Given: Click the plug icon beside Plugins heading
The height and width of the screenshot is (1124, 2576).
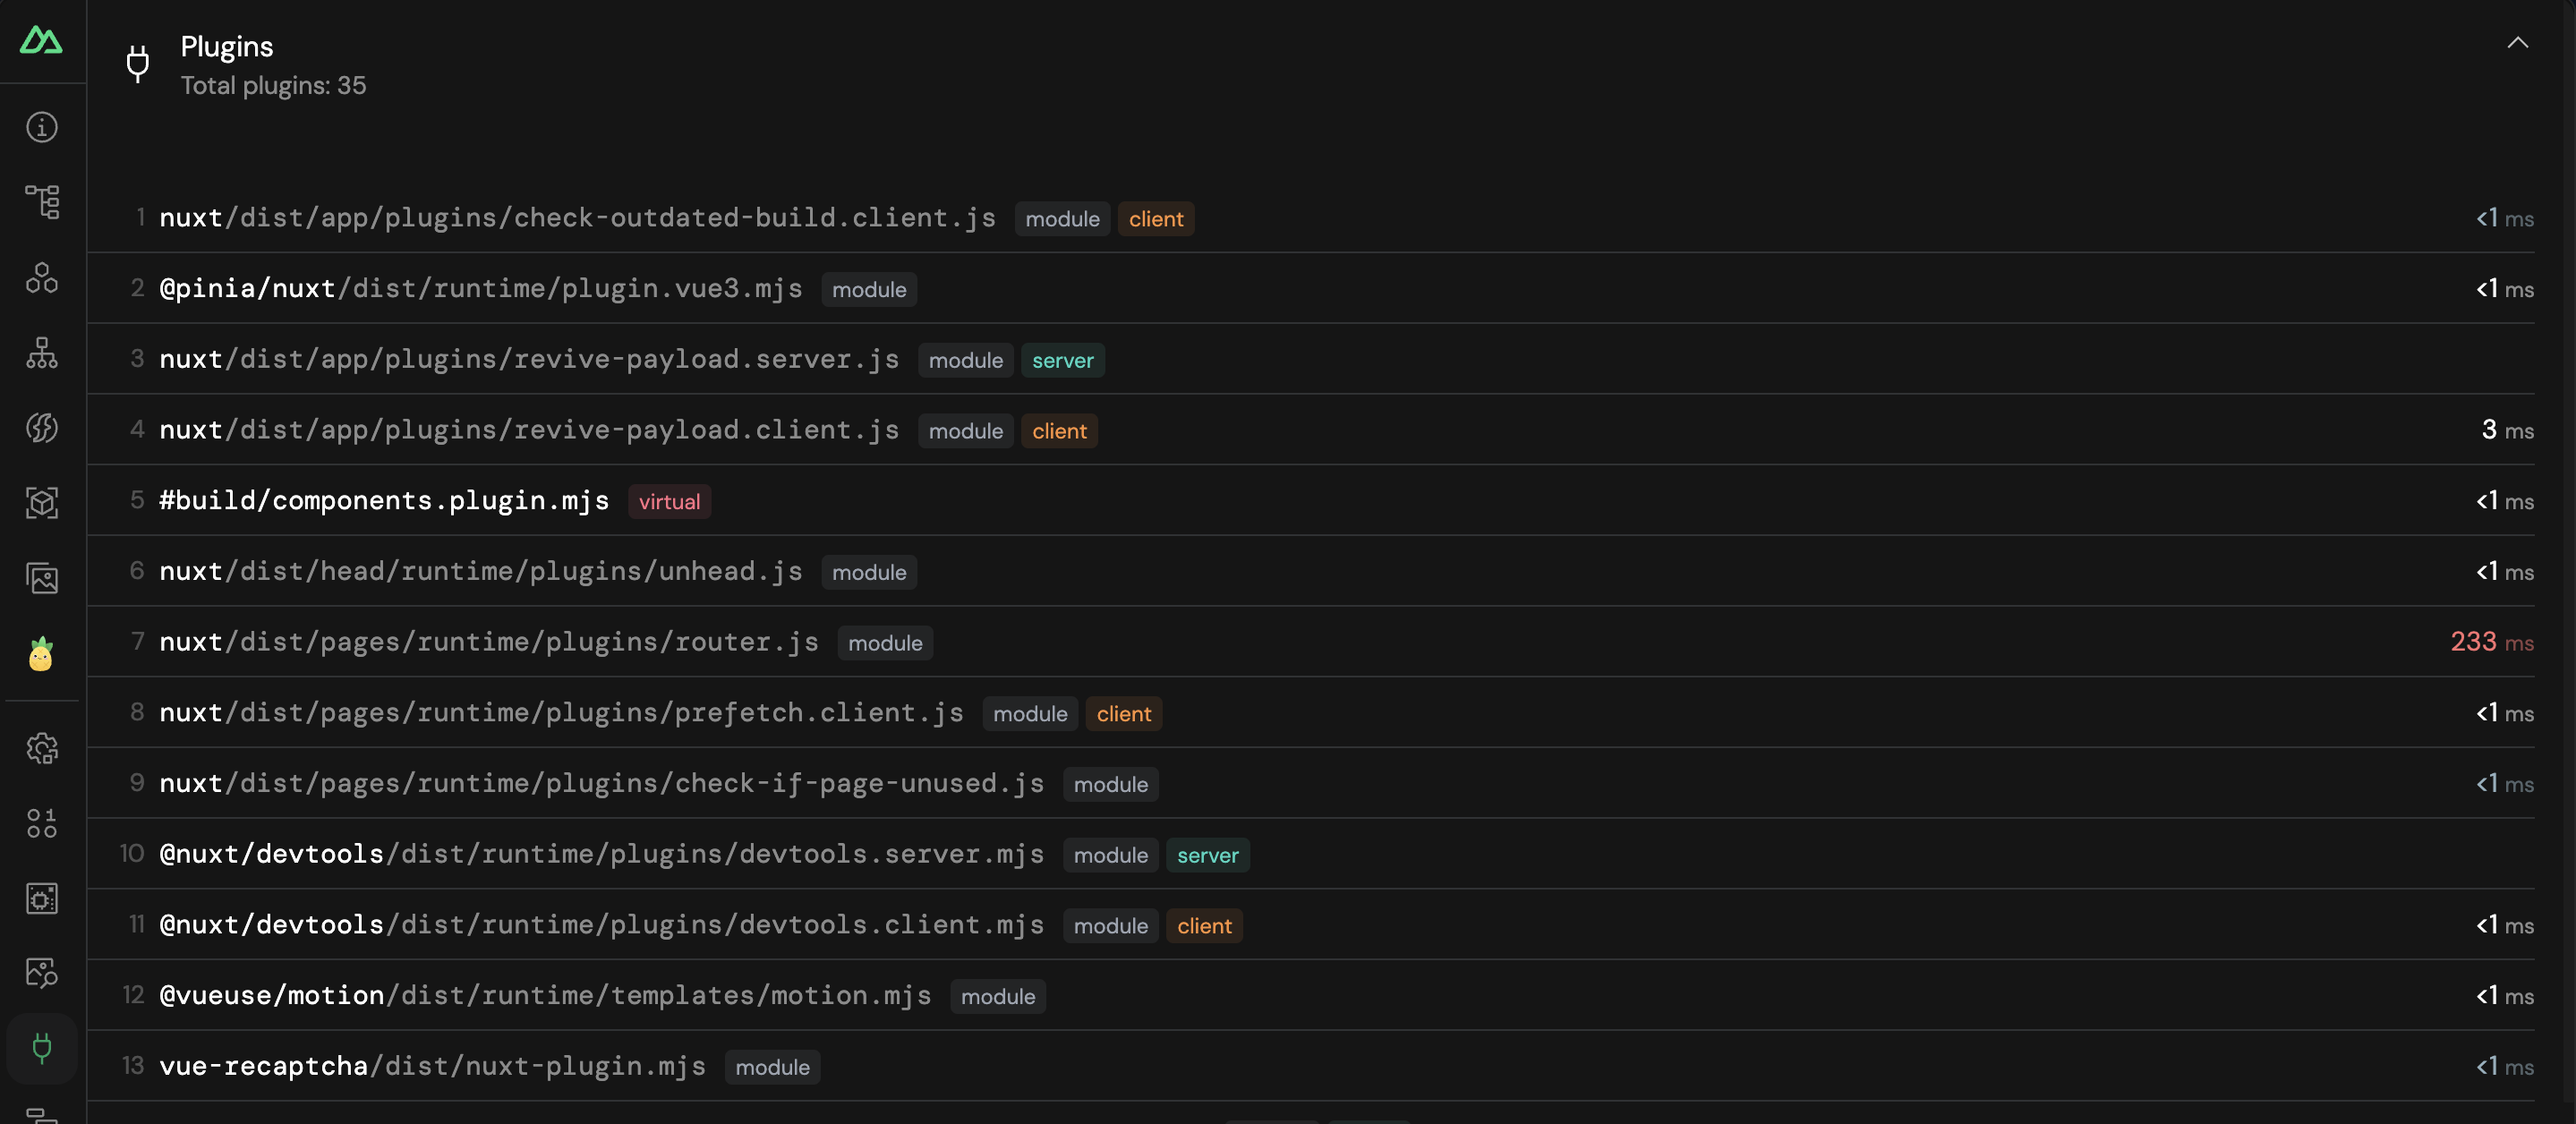Looking at the screenshot, I should (x=138, y=63).
